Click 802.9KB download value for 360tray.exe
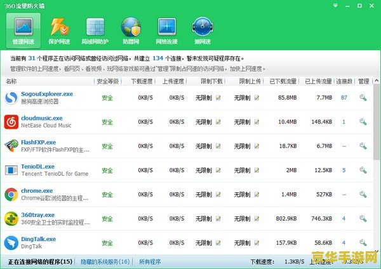 coord(286,218)
